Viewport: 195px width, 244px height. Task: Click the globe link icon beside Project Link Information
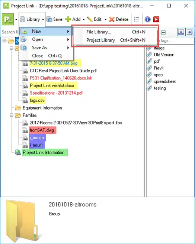[18, 153]
